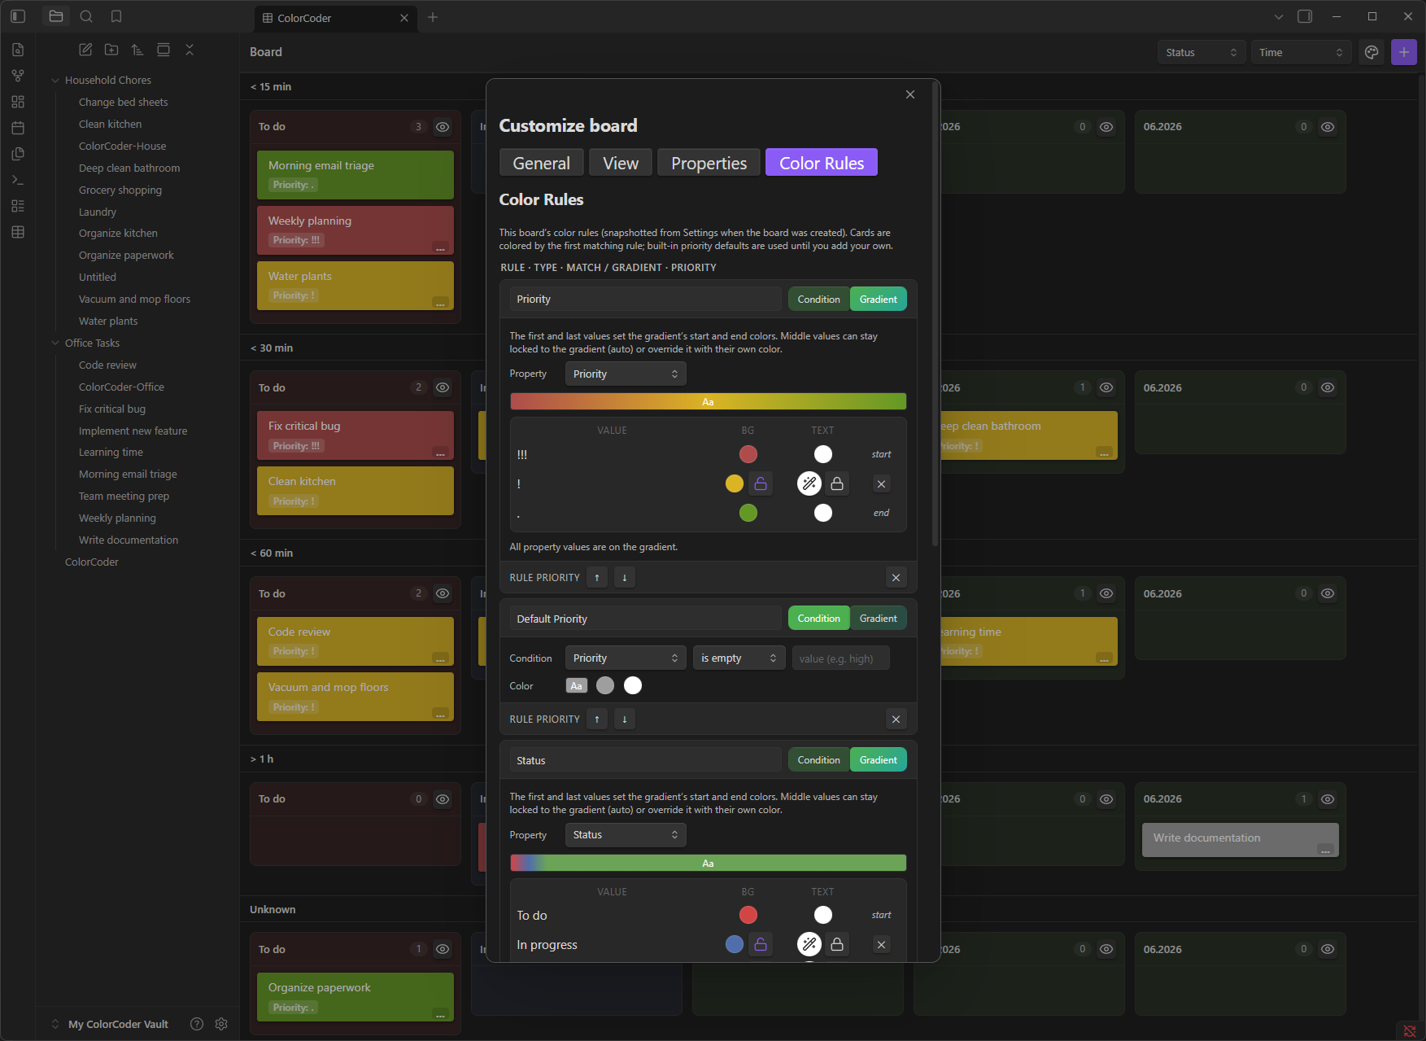This screenshot has width=1426, height=1041.
Task: Switch Priority rule to Condition type
Action: (x=818, y=300)
